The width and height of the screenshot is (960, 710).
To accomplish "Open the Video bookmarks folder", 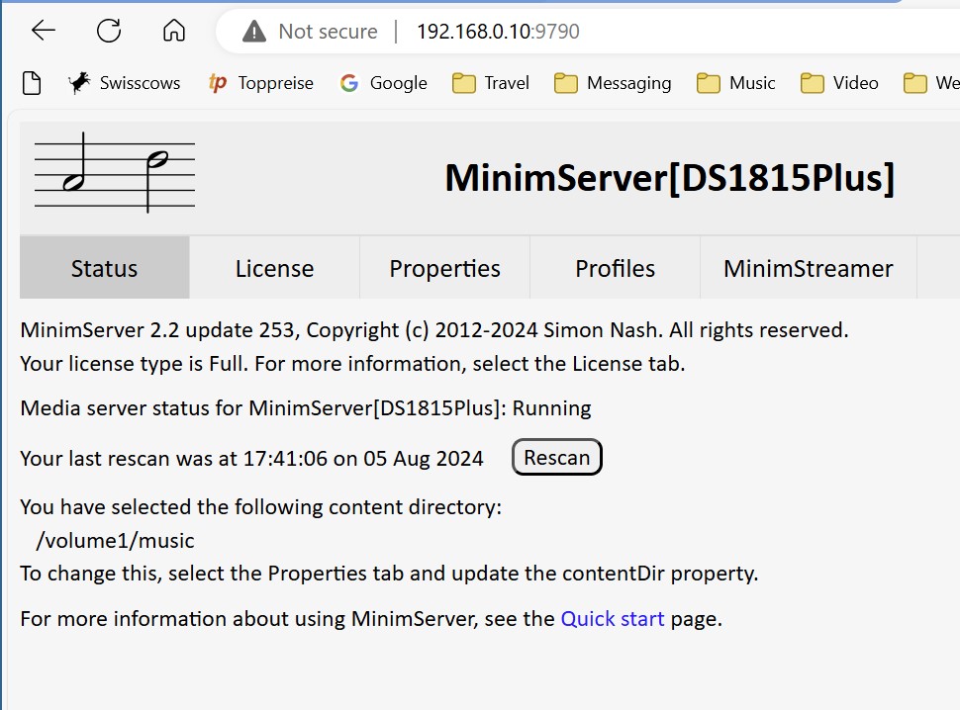I will tap(839, 82).
